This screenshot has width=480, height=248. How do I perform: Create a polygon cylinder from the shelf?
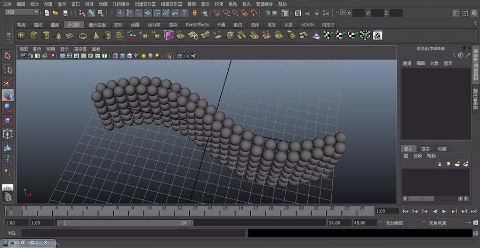click(x=46, y=36)
